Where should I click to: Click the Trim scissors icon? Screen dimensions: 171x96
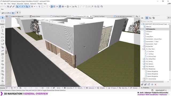(x=73, y=7)
